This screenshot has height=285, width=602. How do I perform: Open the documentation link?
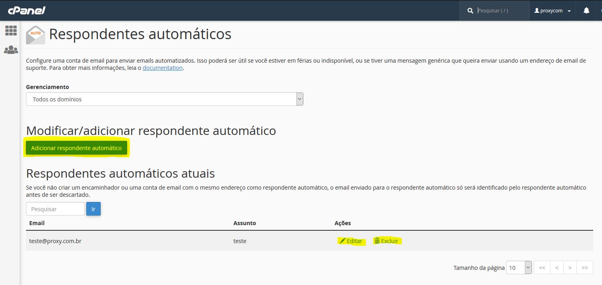(x=163, y=68)
